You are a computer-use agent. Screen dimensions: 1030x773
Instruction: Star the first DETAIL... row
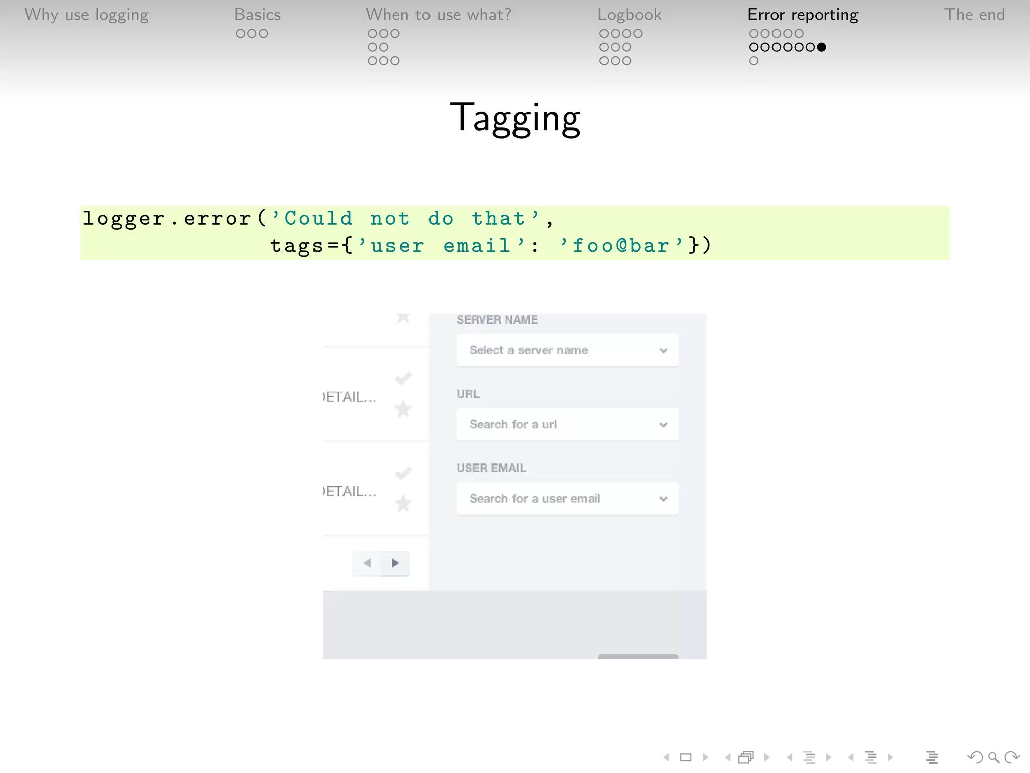403,409
